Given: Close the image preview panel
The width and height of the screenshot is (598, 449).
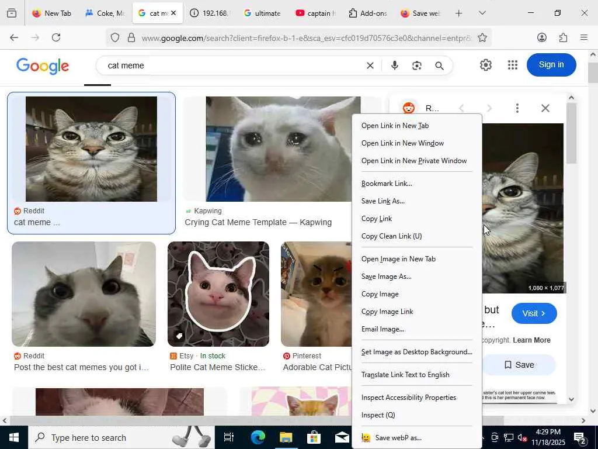Looking at the screenshot, I should point(545,108).
